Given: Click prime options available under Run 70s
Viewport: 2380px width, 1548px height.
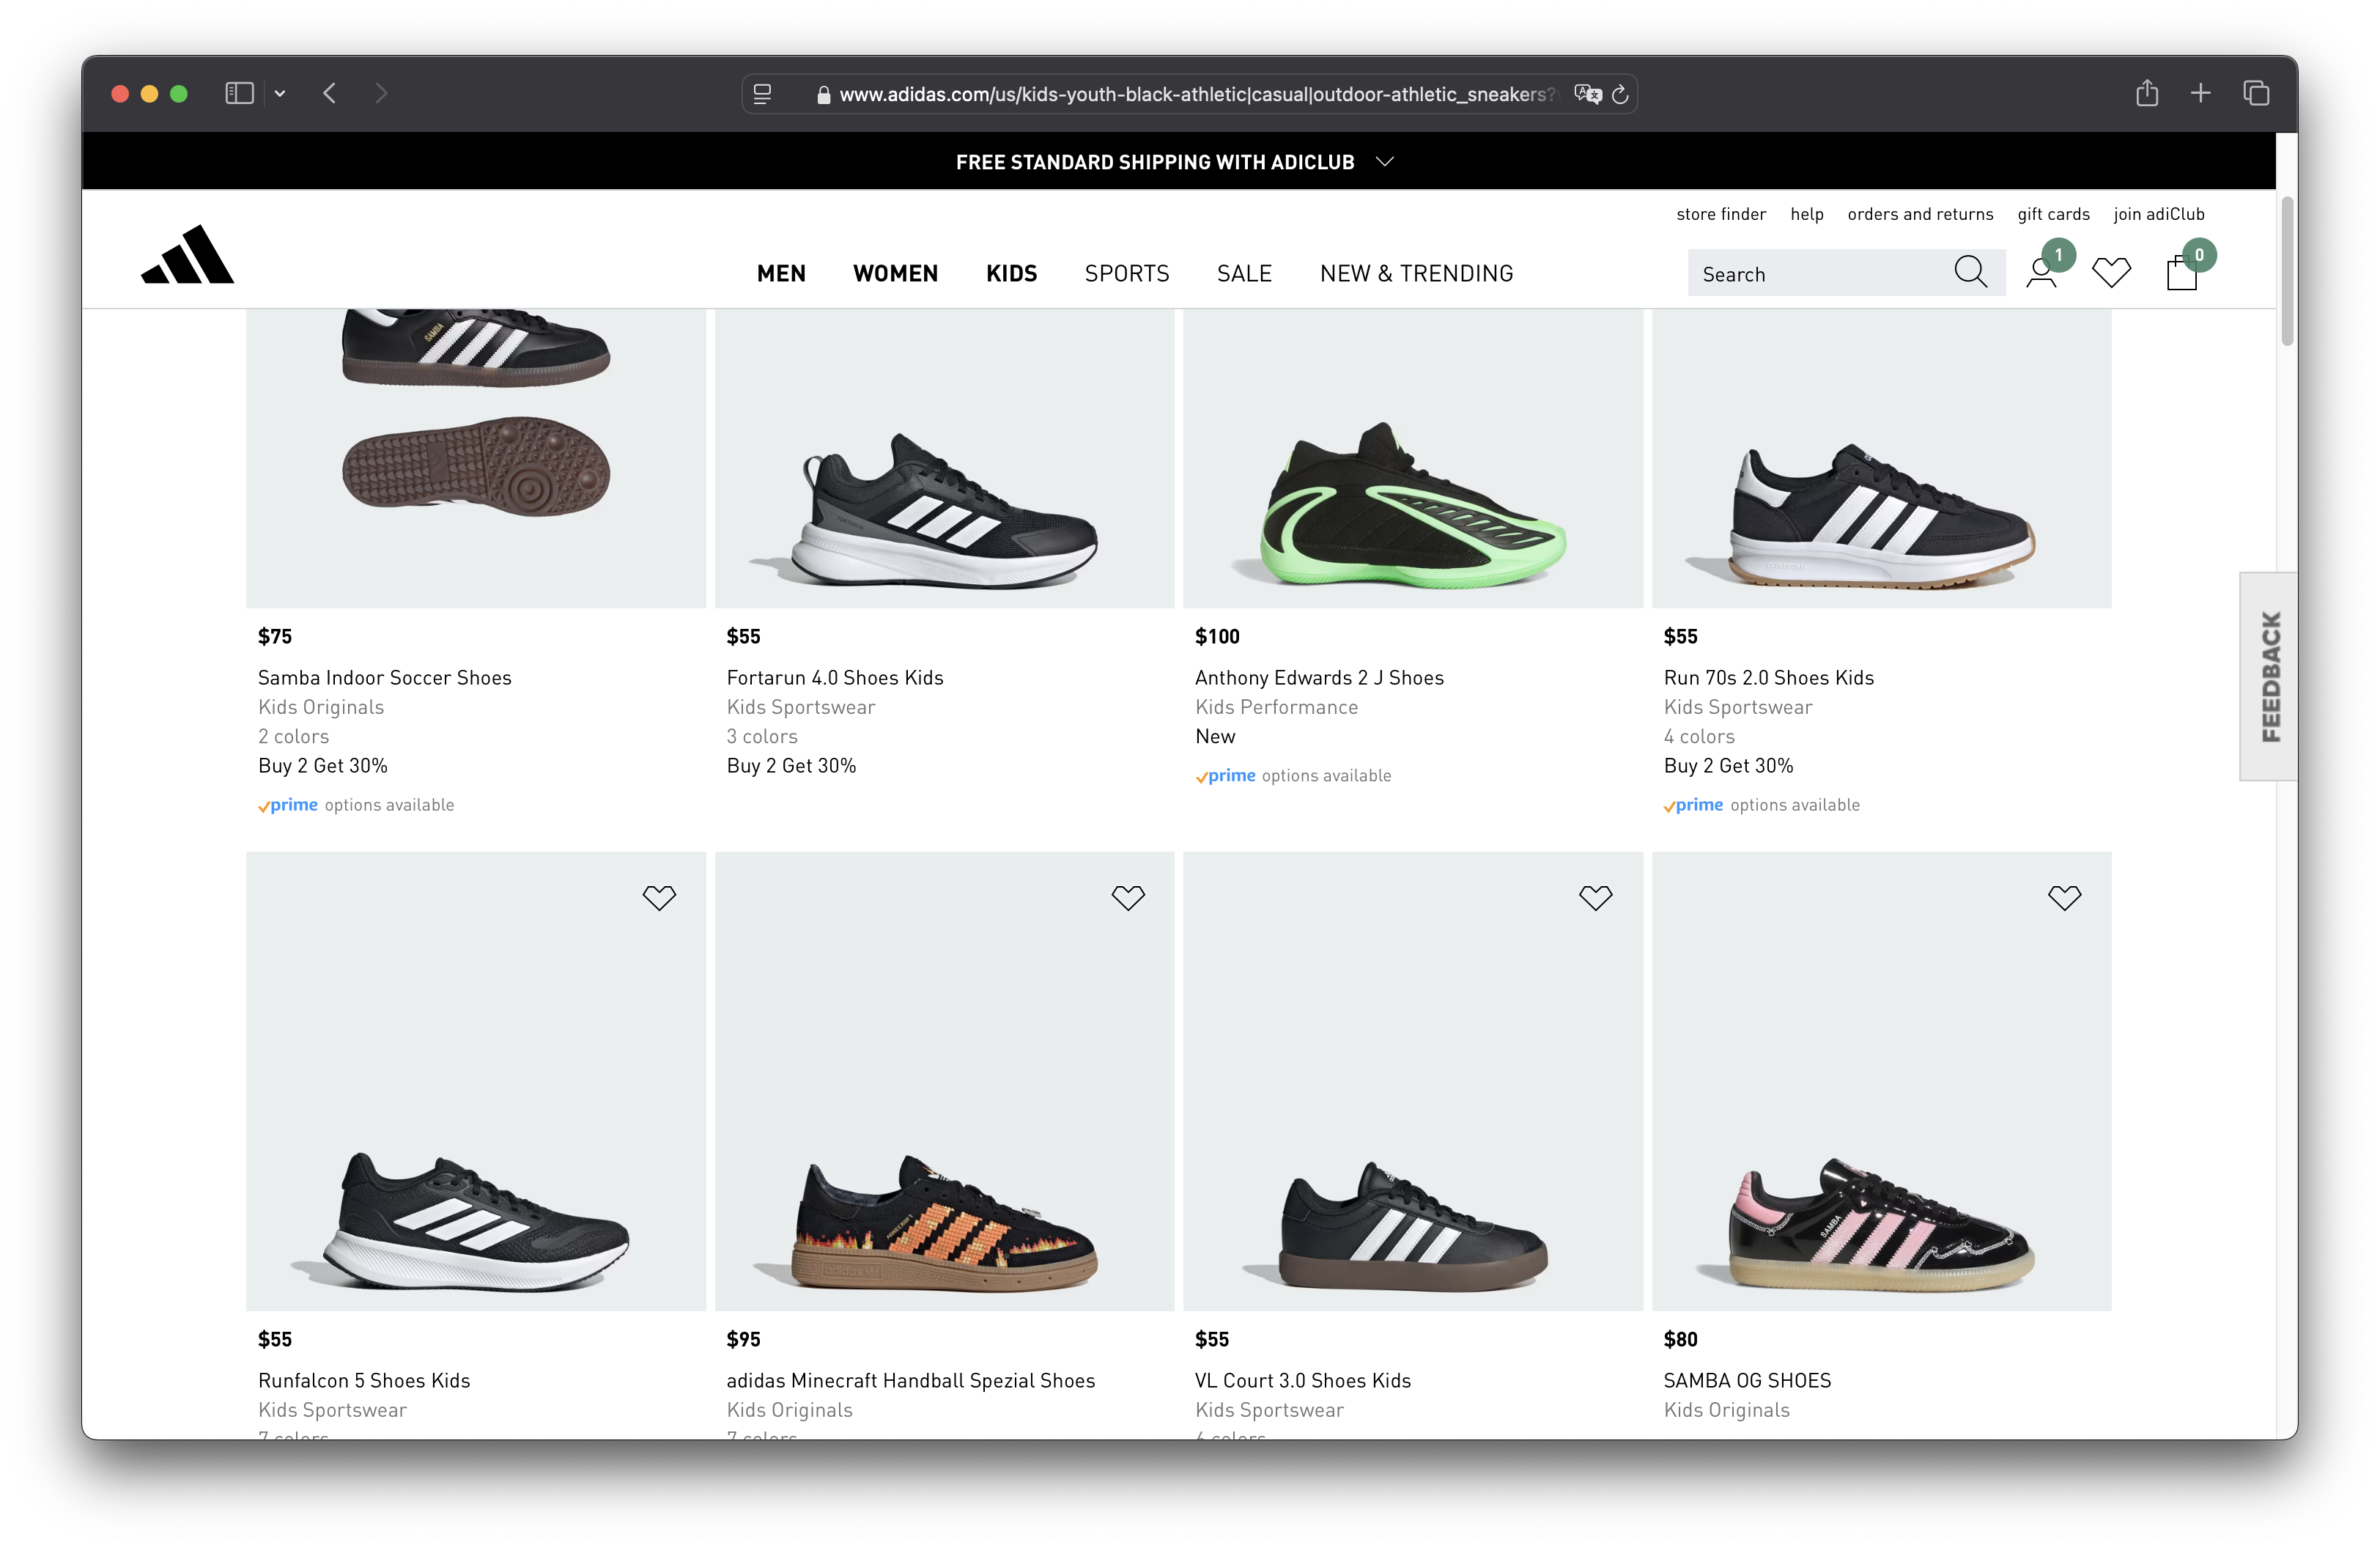Looking at the screenshot, I should point(1761,805).
